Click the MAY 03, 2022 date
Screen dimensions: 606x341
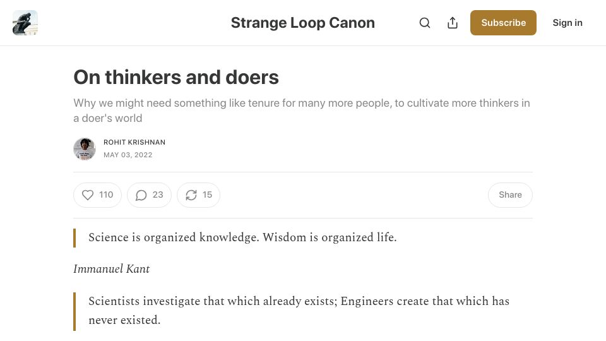[128, 155]
